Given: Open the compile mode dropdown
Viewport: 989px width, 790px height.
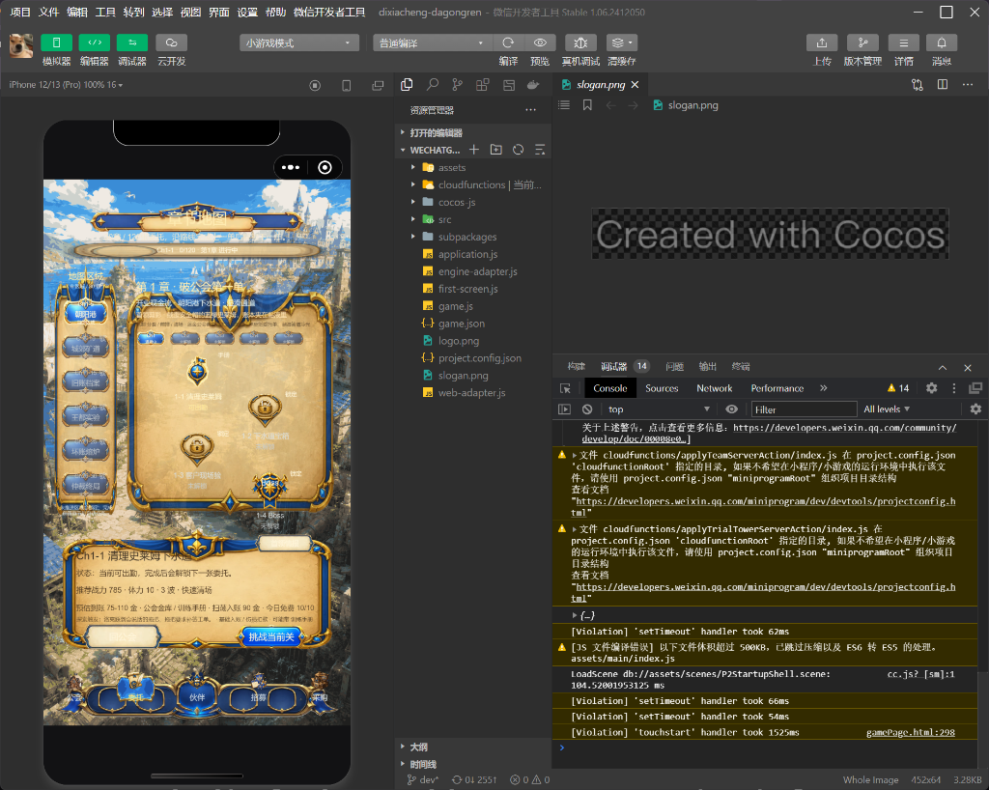Looking at the screenshot, I should click(x=432, y=42).
